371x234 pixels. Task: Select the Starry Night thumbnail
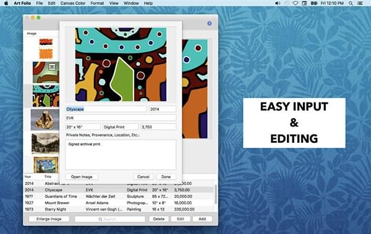(46, 165)
